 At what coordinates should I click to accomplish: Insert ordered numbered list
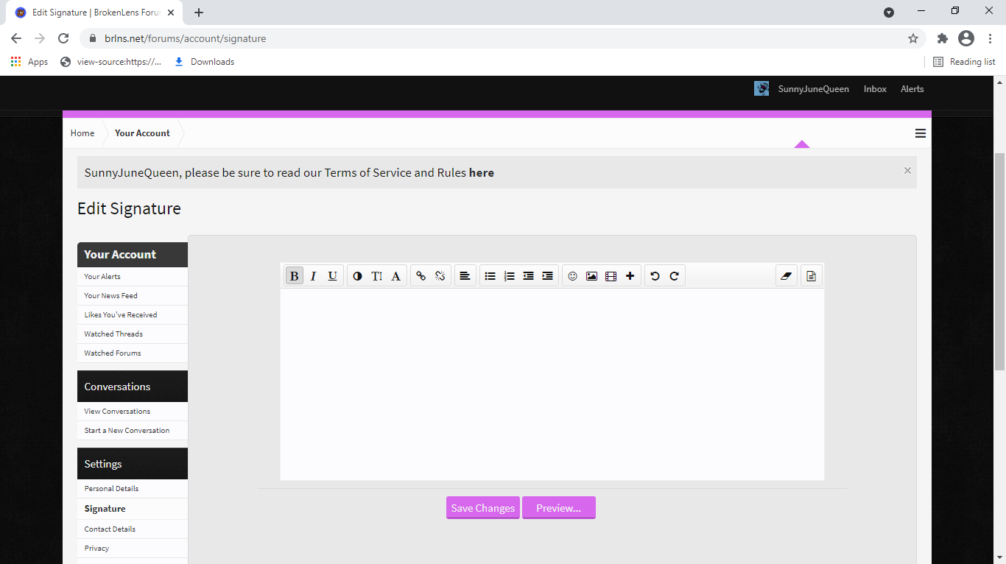pos(509,276)
